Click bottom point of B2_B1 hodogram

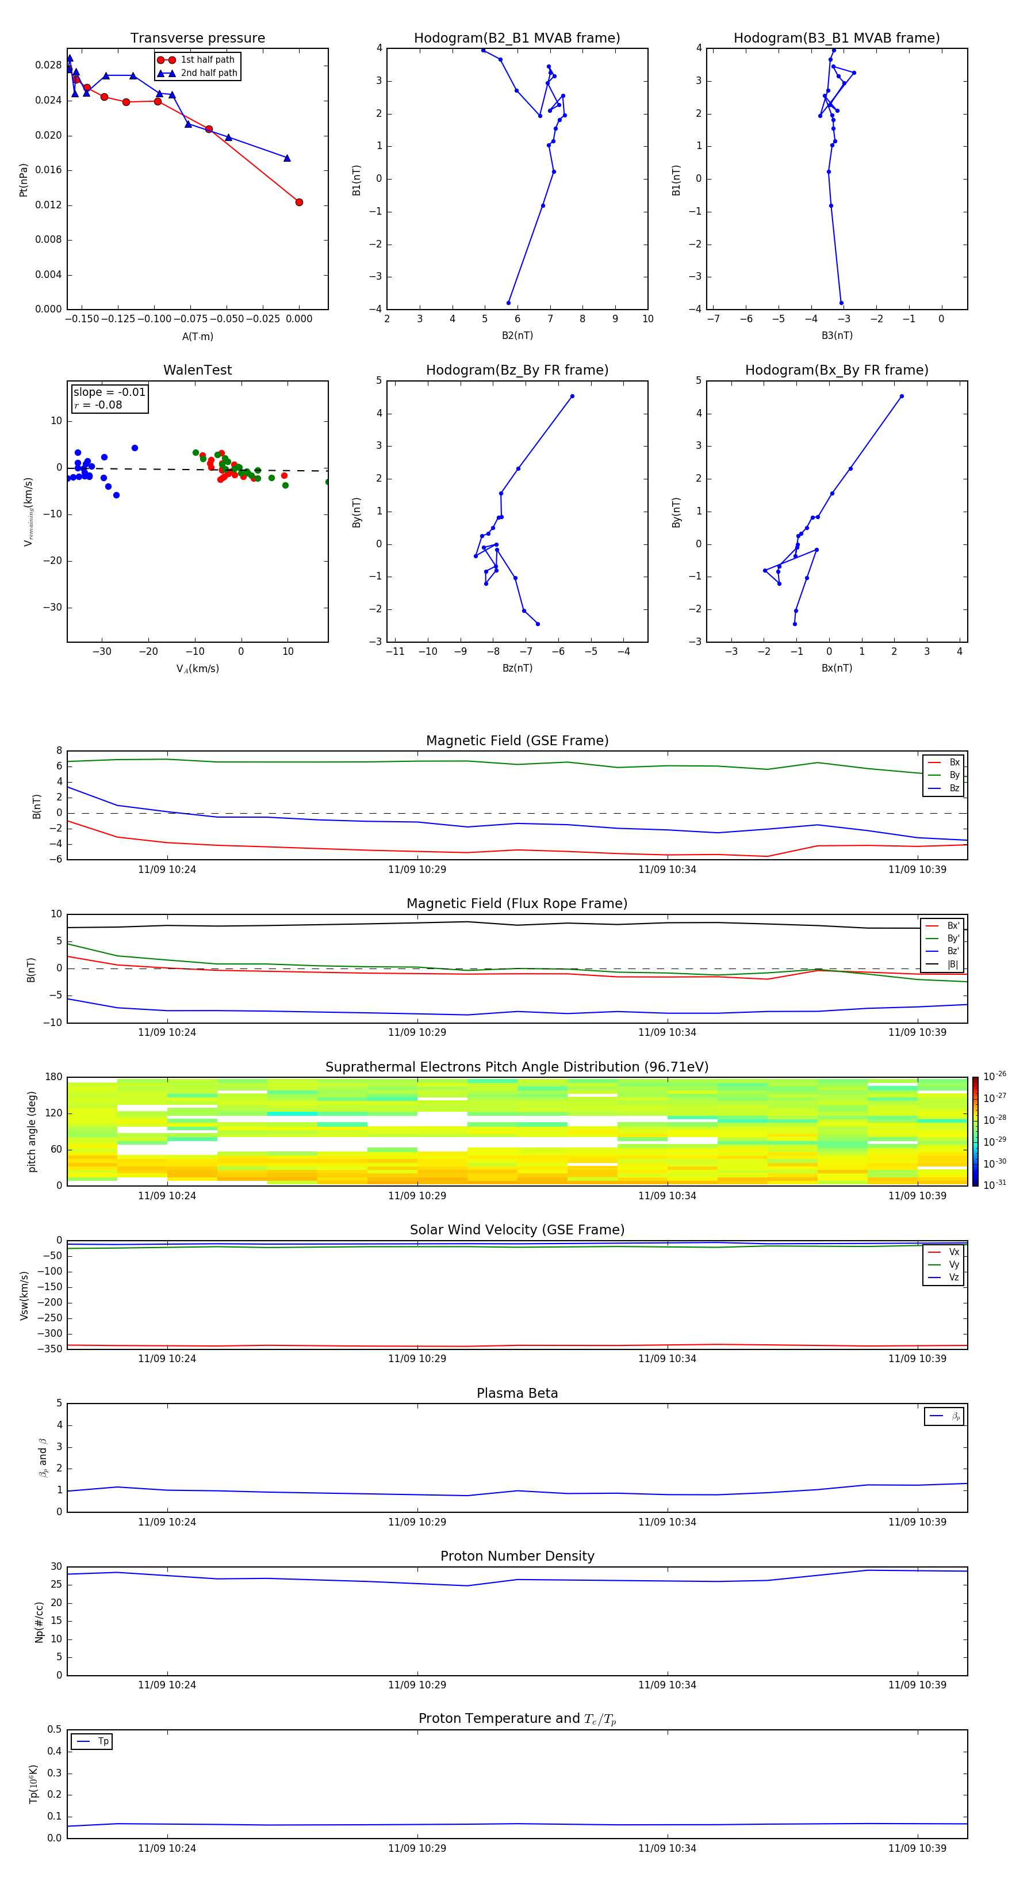coord(508,303)
